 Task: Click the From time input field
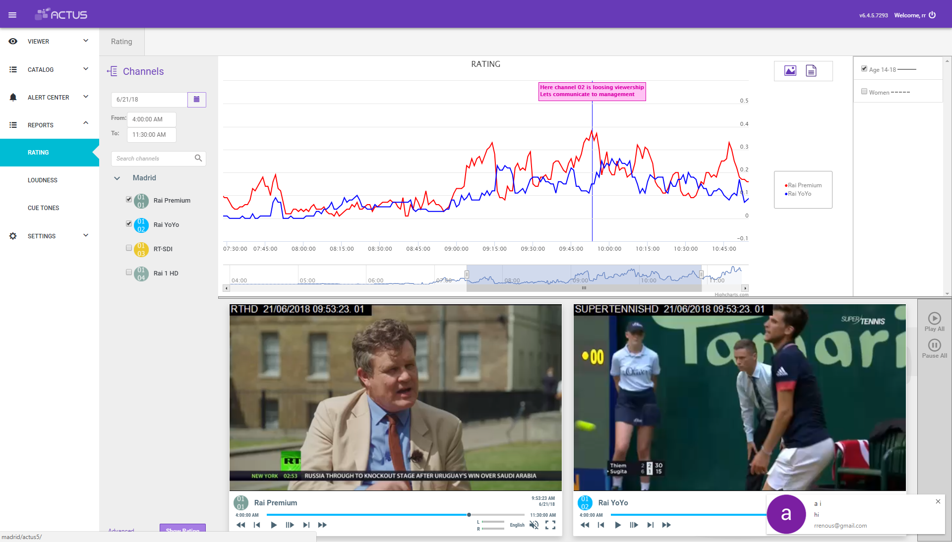tap(151, 119)
